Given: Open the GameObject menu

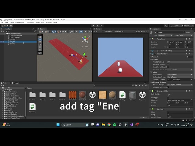Looking at the screenshot, I should pos(19,23).
